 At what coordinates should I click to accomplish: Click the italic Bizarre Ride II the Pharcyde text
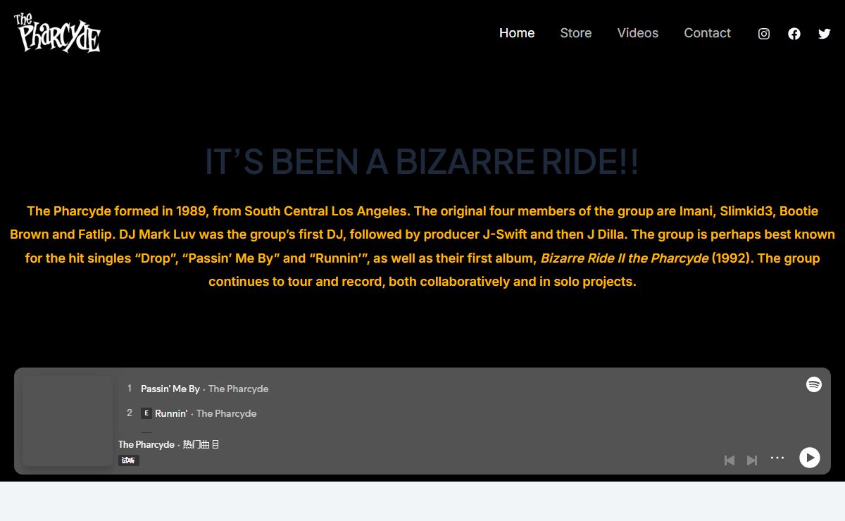625,258
